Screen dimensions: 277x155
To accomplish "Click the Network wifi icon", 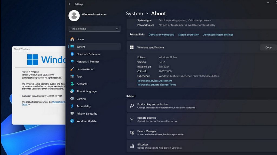I will (72, 62).
